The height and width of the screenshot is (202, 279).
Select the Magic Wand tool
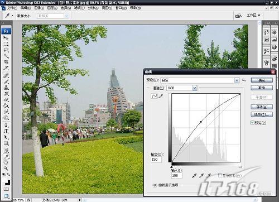[x=6, y=56]
